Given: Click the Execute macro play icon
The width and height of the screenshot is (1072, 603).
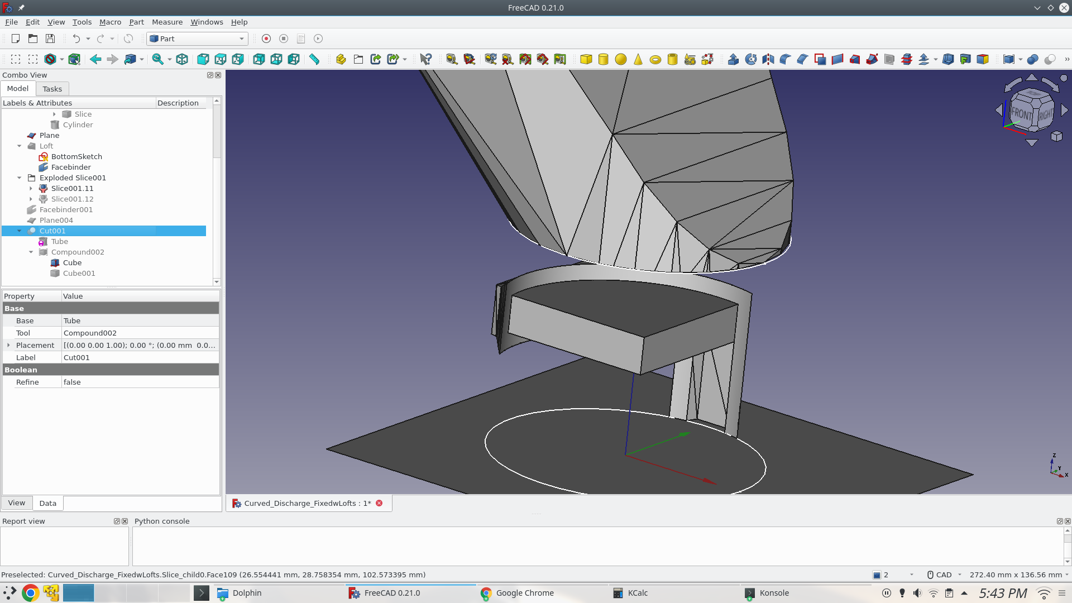Looking at the screenshot, I should point(318,39).
